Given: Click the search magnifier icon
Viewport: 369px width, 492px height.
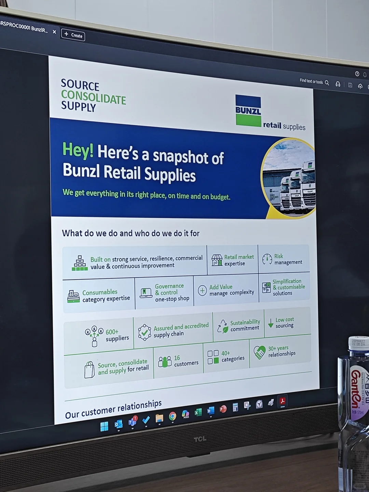Looking at the screenshot, I should tap(327, 83).
